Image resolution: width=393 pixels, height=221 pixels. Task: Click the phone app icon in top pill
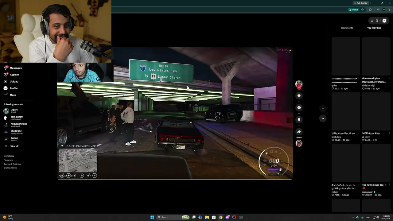pos(377,21)
